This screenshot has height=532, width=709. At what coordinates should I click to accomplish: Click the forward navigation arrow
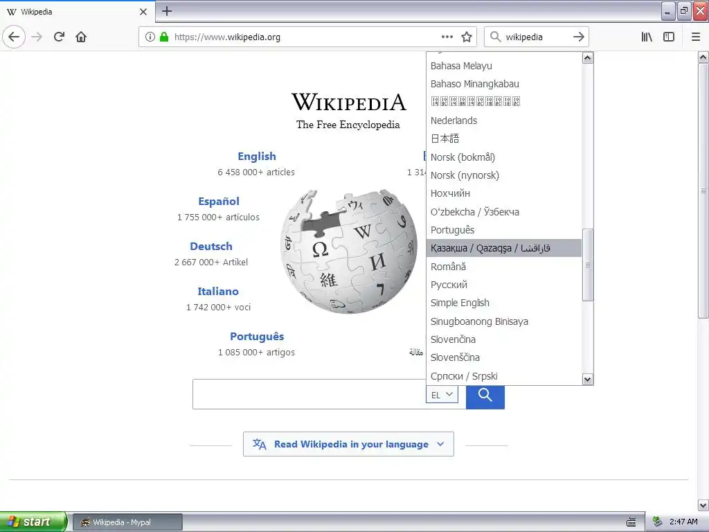pos(37,37)
